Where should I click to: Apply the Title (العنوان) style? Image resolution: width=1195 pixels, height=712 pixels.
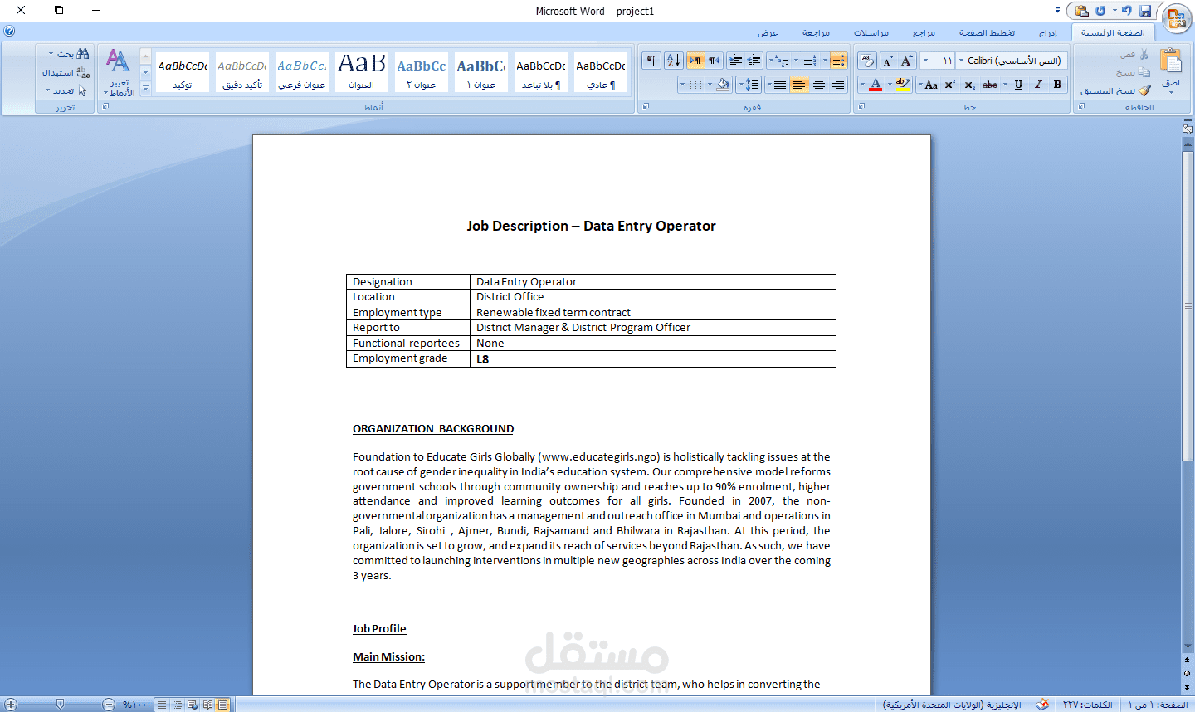[362, 72]
